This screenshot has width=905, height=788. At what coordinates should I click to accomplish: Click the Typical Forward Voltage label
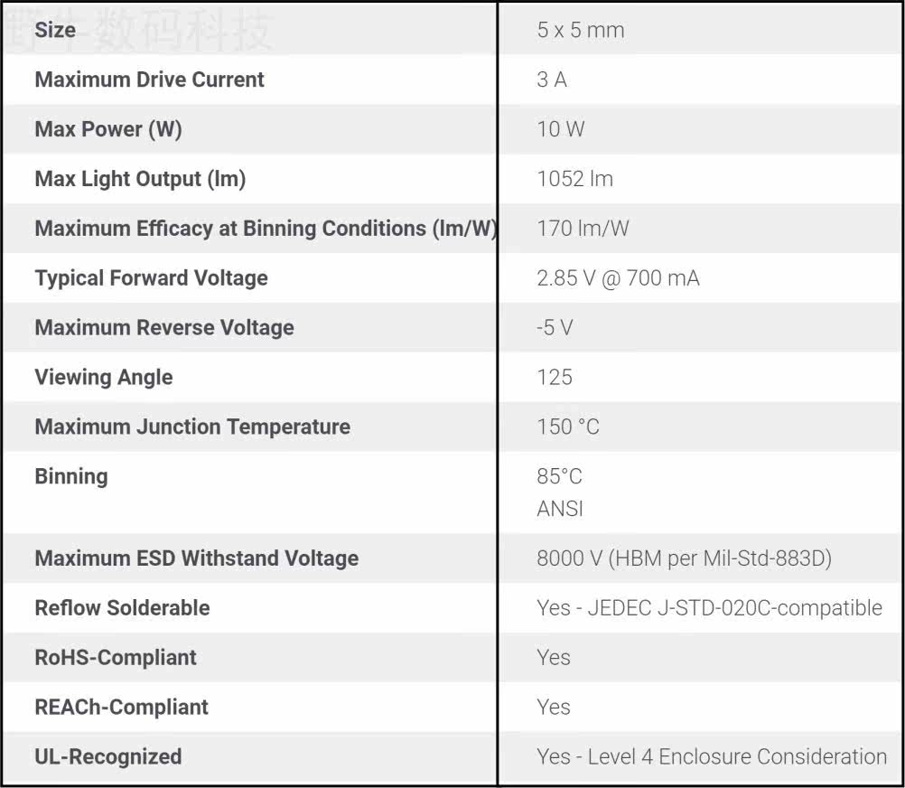tap(151, 278)
